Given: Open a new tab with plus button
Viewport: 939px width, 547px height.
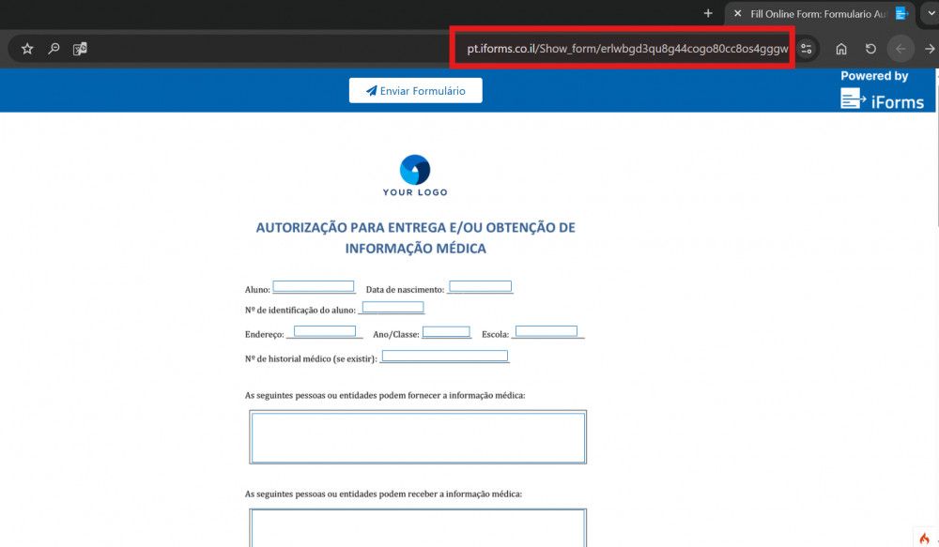Looking at the screenshot, I should pyautogui.click(x=708, y=13).
